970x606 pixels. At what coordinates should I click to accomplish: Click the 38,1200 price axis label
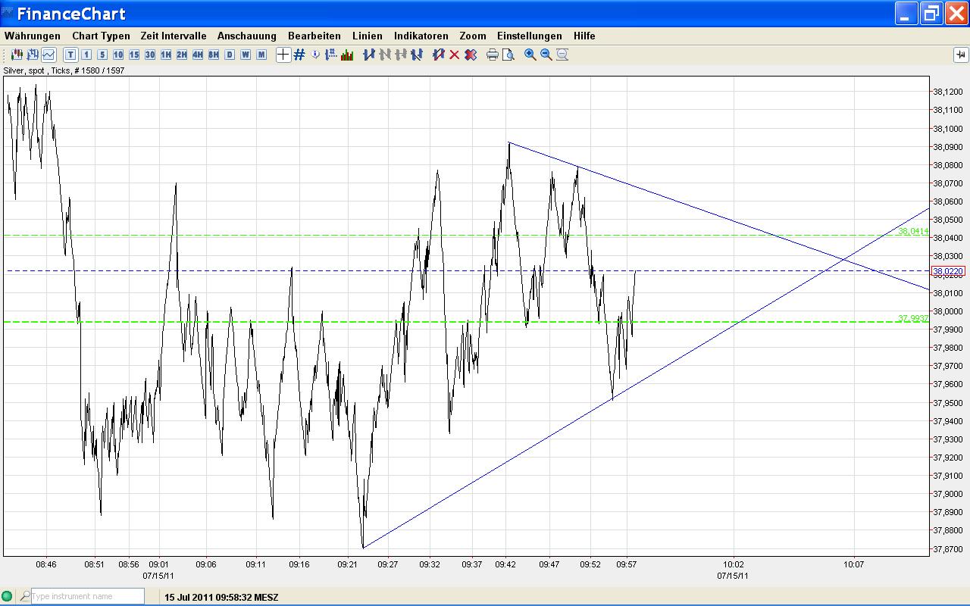point(948,92)
